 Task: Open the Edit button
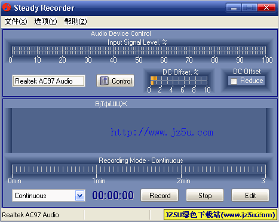pyautogui.click(x=250, y=195)
